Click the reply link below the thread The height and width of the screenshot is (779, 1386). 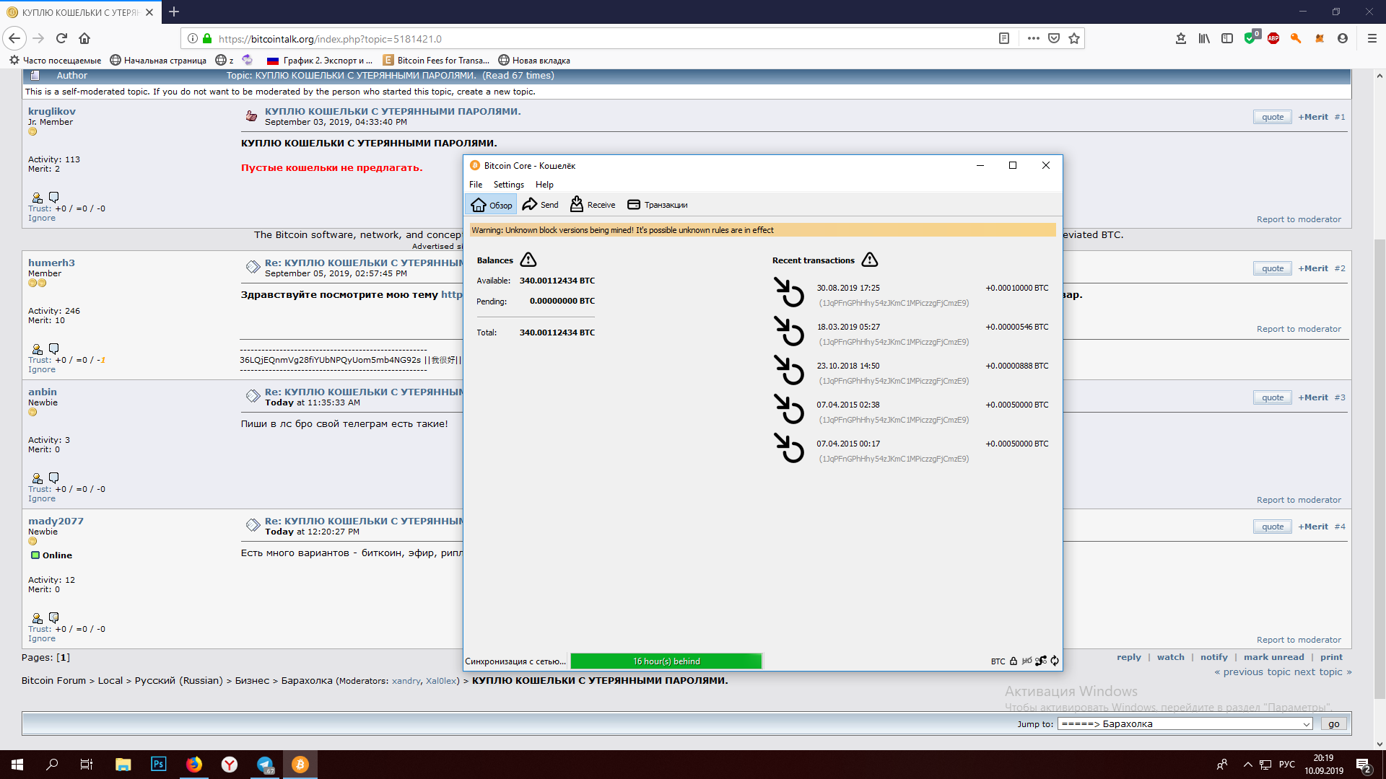(1129, 657)
